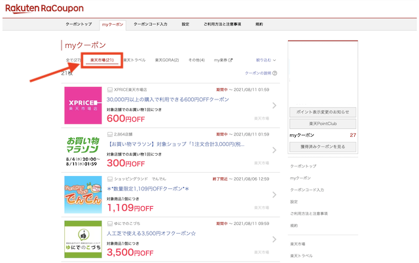Open クーポントップ in the sidebar

(303, 166)
